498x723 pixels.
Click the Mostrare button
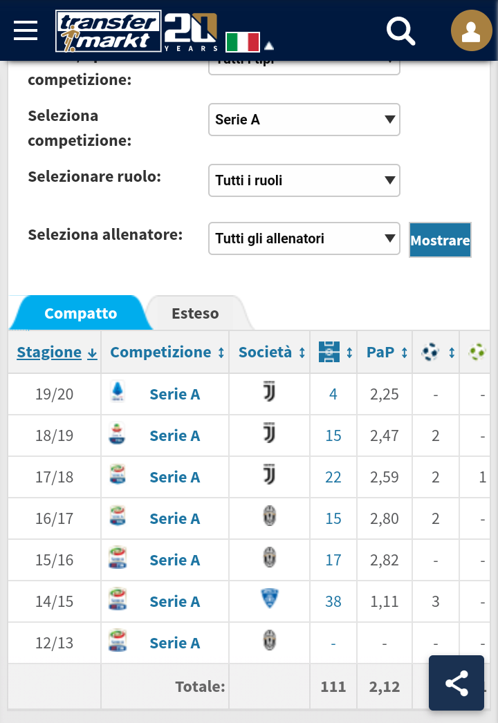click(x=441, y=241)
